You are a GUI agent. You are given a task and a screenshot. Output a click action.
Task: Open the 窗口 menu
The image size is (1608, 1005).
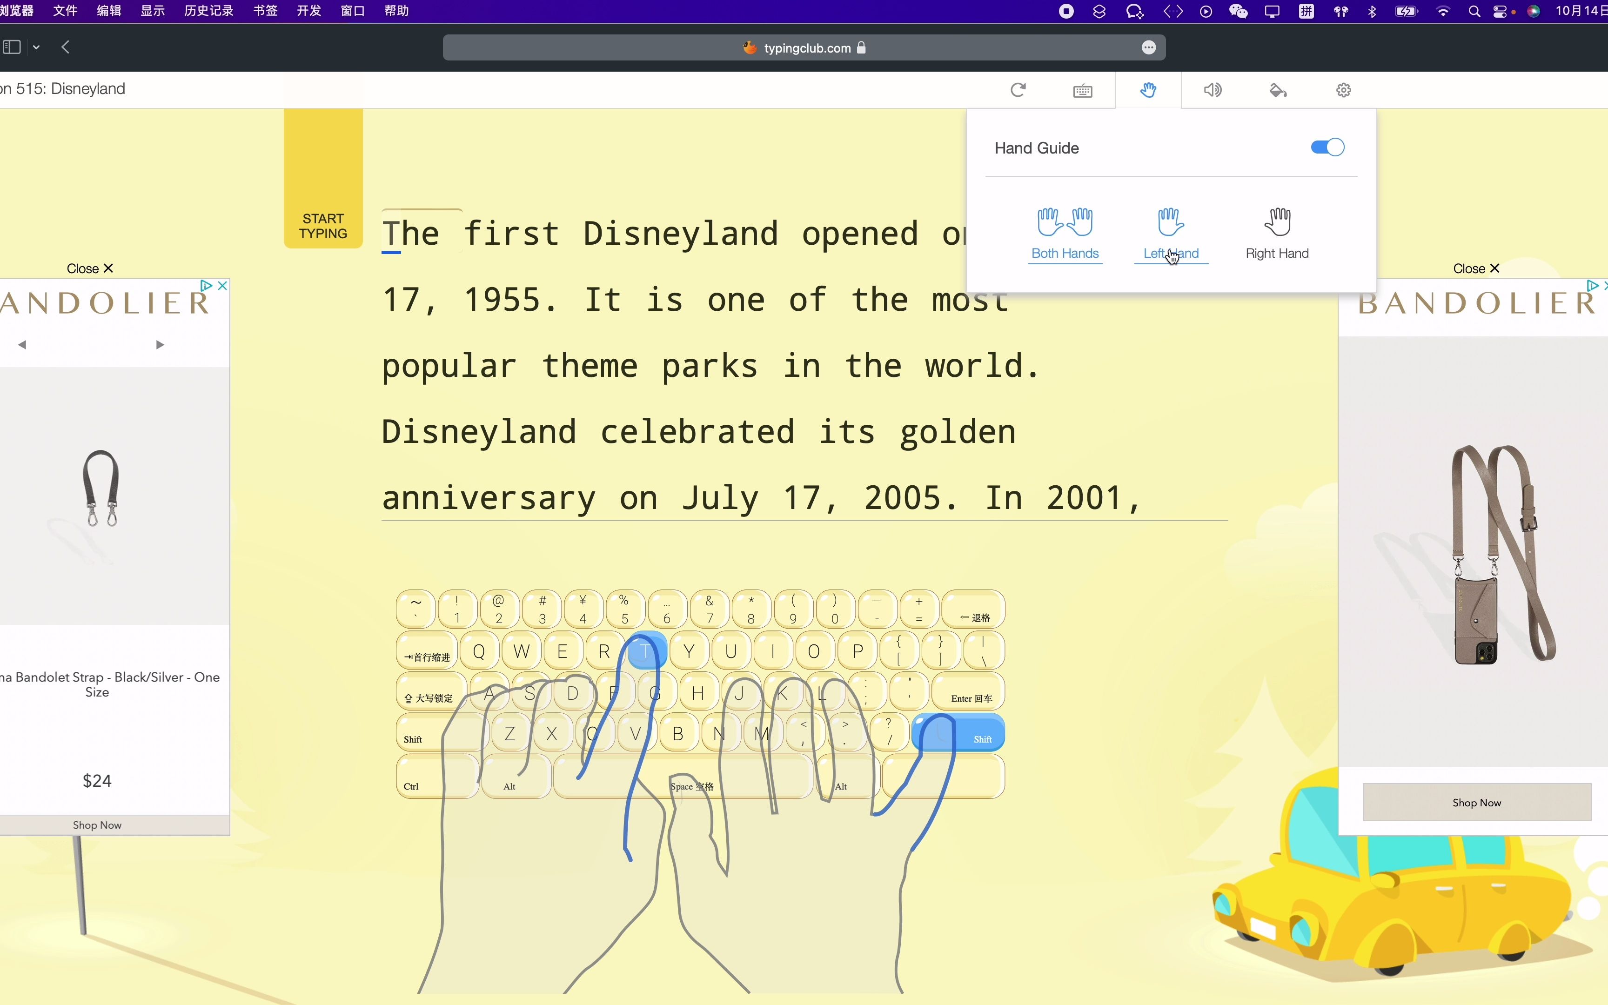pyautogui.click(x=353, y=11)
